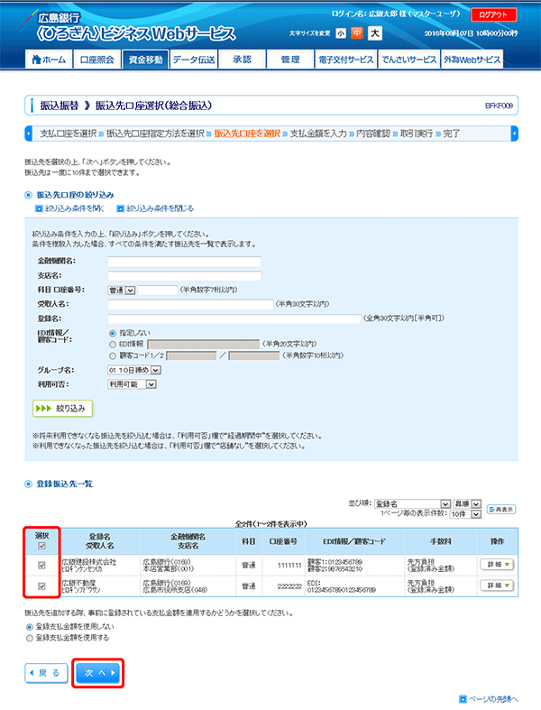Switch to the データ伝送 tab
Image resolution: width=541 pixels, height=710 pixels.
[194, 60]
